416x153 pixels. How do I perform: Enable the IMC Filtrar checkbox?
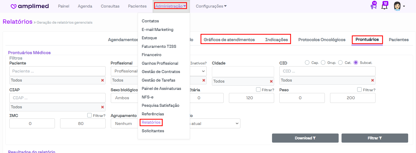[90, 115]
